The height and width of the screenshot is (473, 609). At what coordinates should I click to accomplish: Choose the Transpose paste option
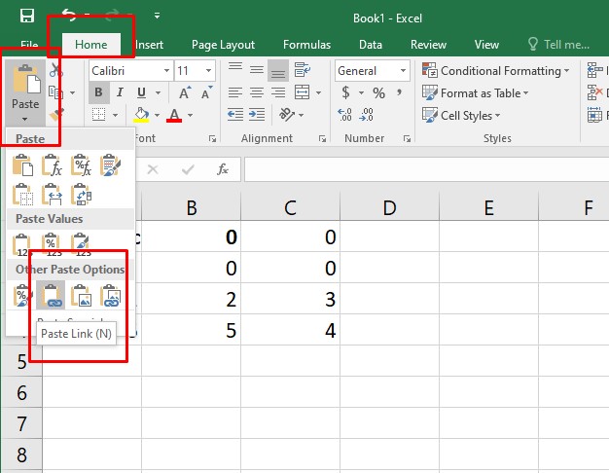tap(81, 195)
